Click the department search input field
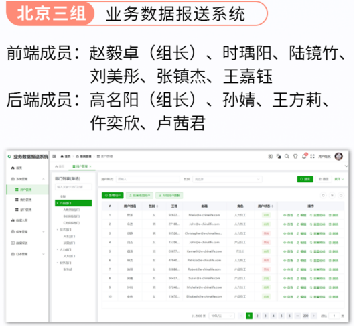The width and height of the screenshot is (355, 327). pos(74,187)
